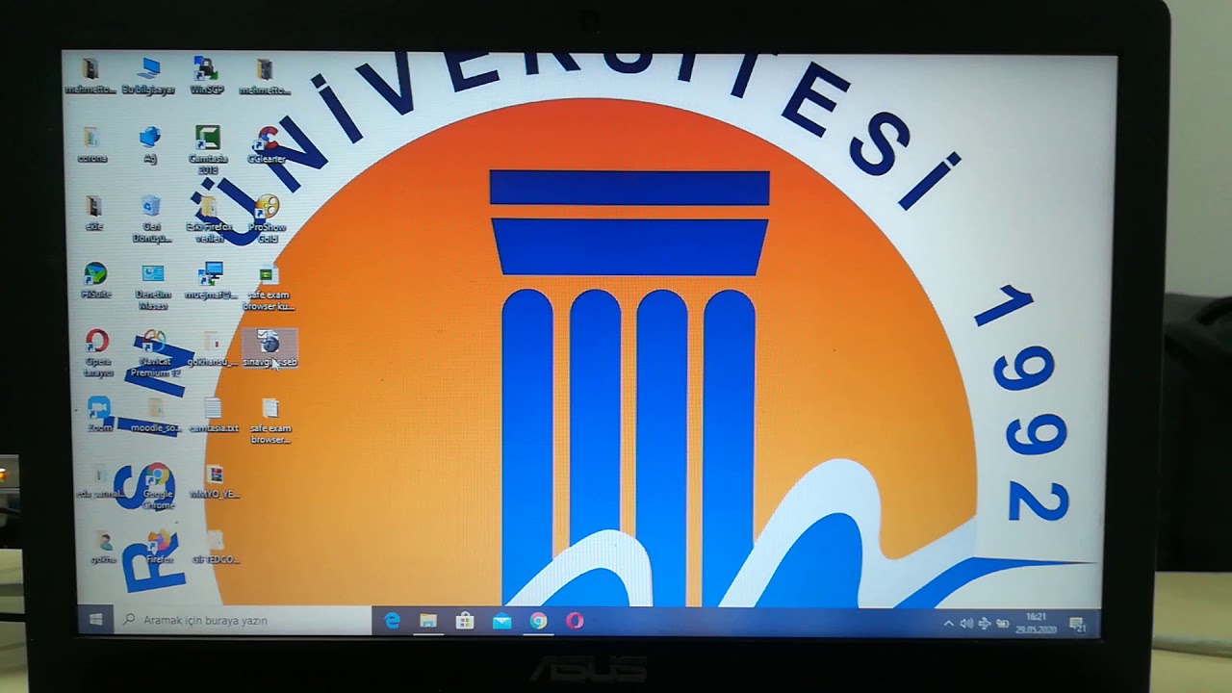
Task: Select the CCleaner shortcut icon
Action: tap(267, 145)
